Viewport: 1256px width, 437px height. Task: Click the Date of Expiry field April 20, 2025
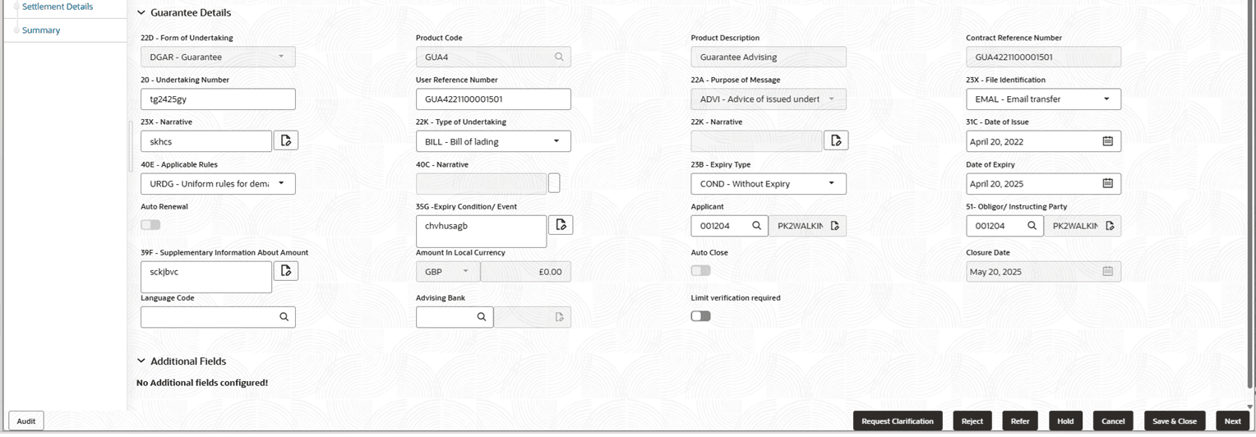(1043, 183)
